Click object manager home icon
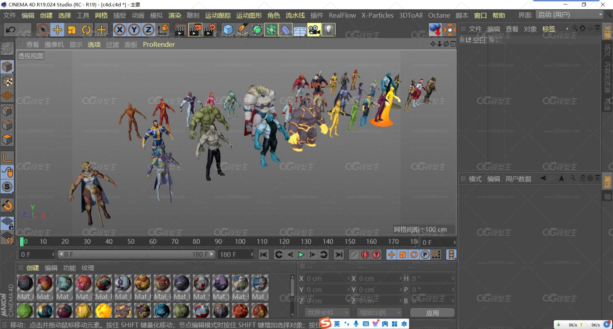The height and width of the screenshot is (329, 613). coord(583,28)
